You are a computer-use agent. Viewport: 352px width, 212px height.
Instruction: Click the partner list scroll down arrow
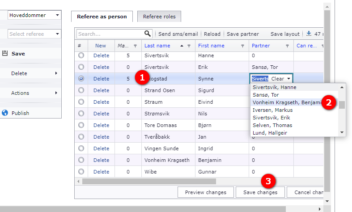(342, 132)
